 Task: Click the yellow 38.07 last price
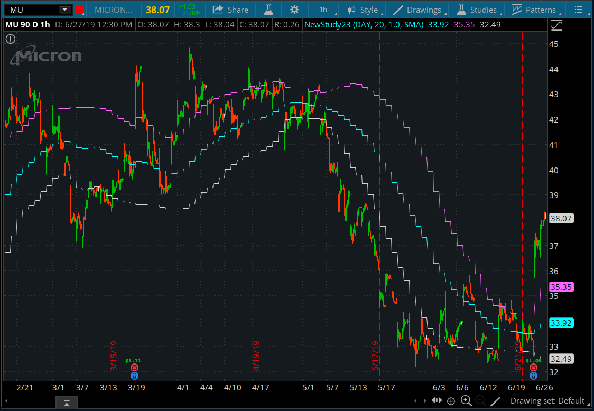click(157, 10)
